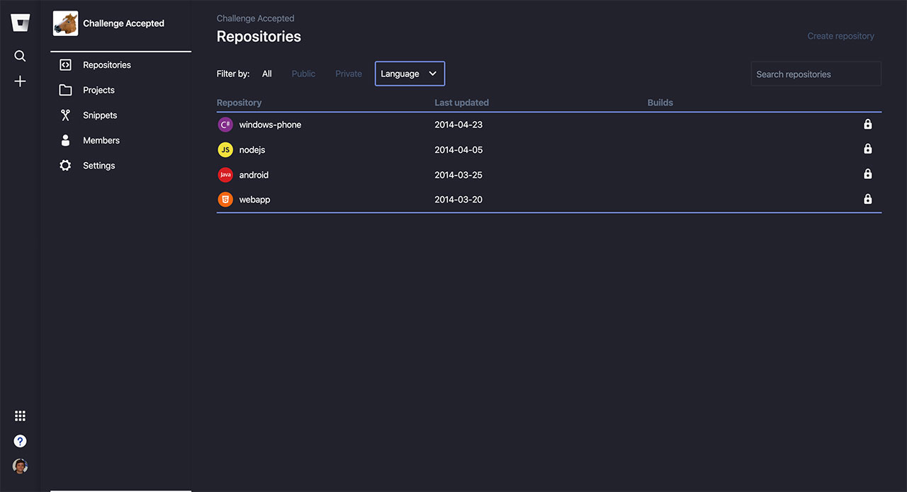
Task: Click the Bitbucket logo icon
Action: [20, 22]
